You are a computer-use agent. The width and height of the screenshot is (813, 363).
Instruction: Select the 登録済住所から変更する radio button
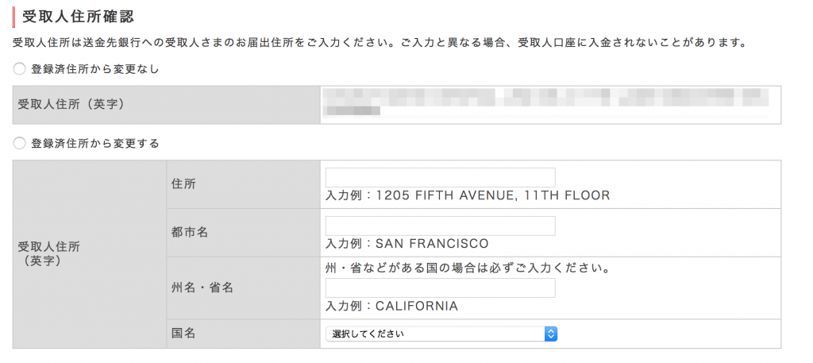pos(19,143)
